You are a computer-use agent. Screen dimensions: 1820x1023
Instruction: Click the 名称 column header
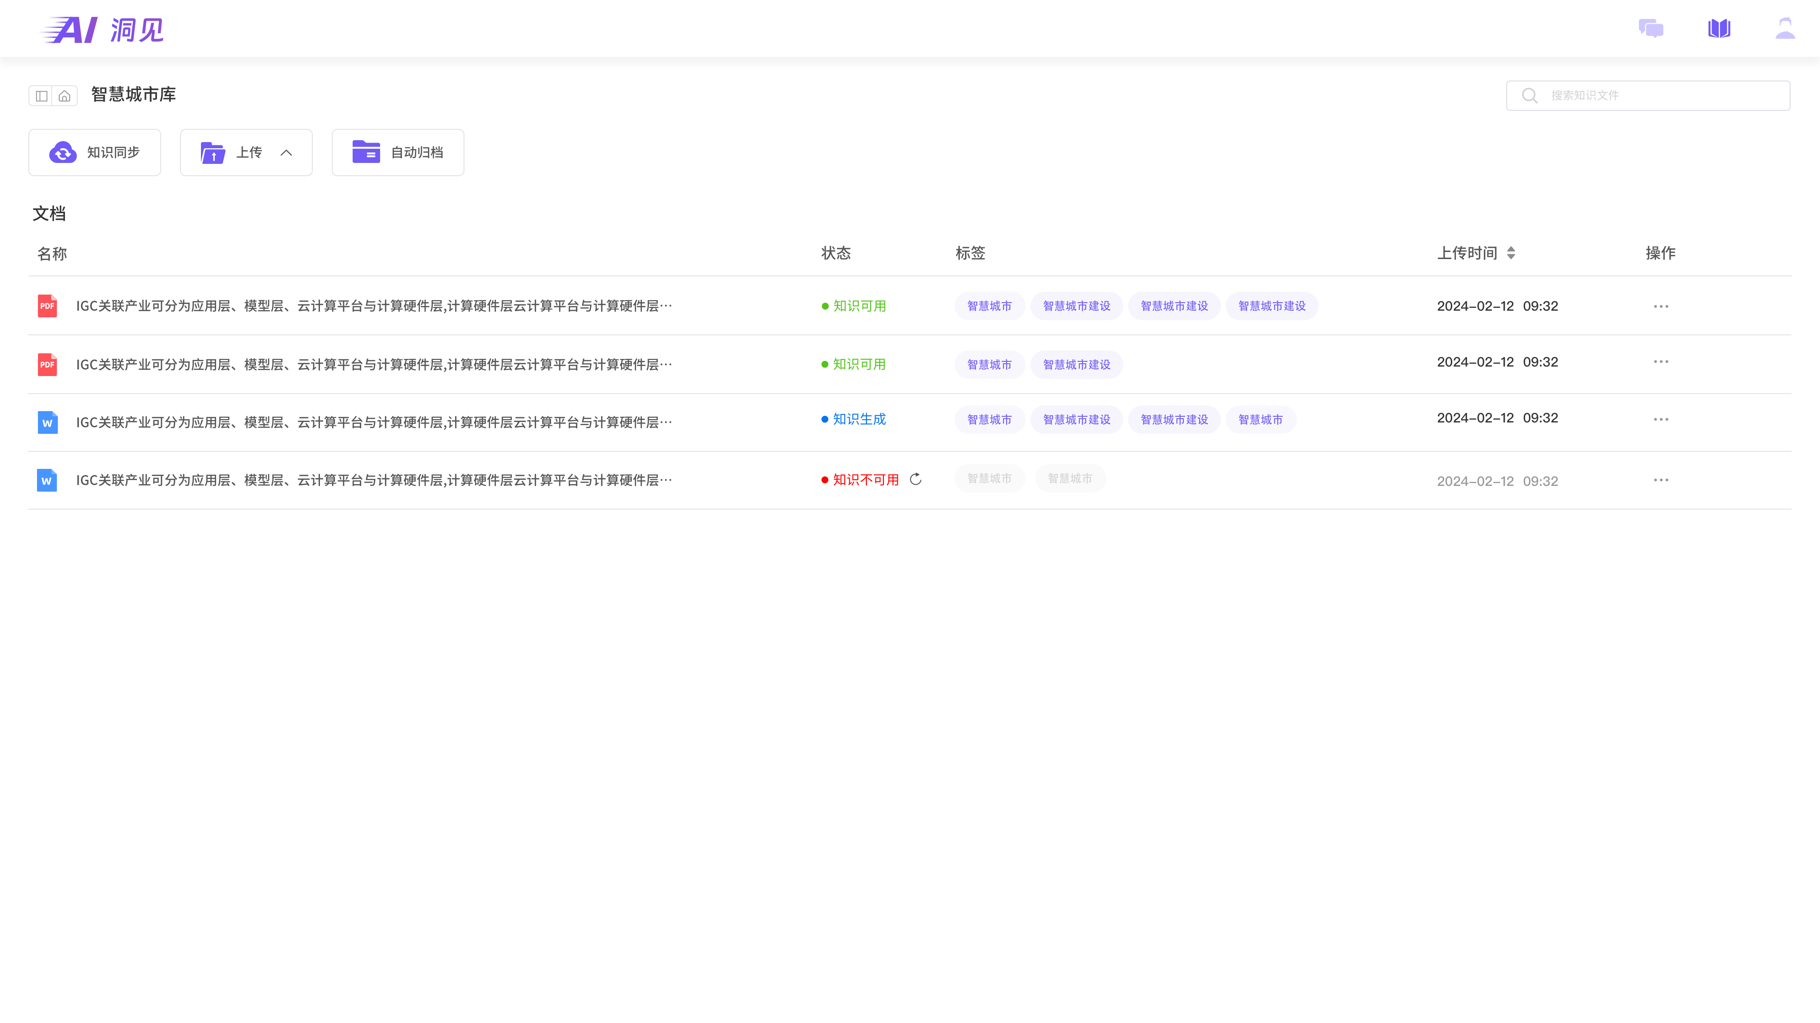(52, 253)
